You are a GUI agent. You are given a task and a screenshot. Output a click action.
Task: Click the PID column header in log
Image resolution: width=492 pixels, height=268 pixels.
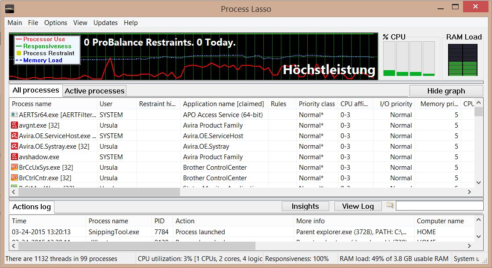pos(162,221)
